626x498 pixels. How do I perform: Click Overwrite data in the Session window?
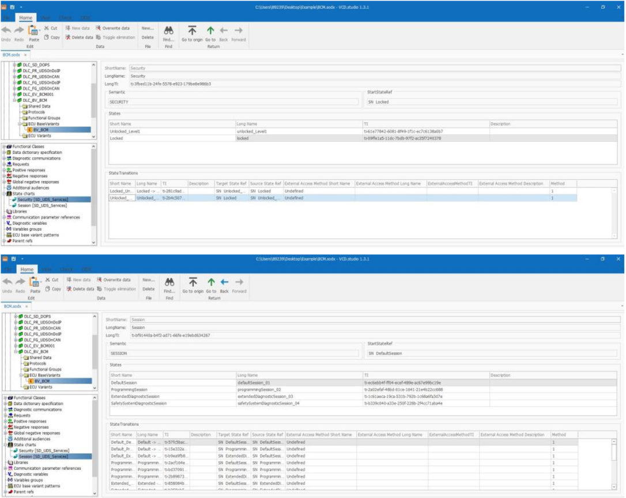click(114, 280)
